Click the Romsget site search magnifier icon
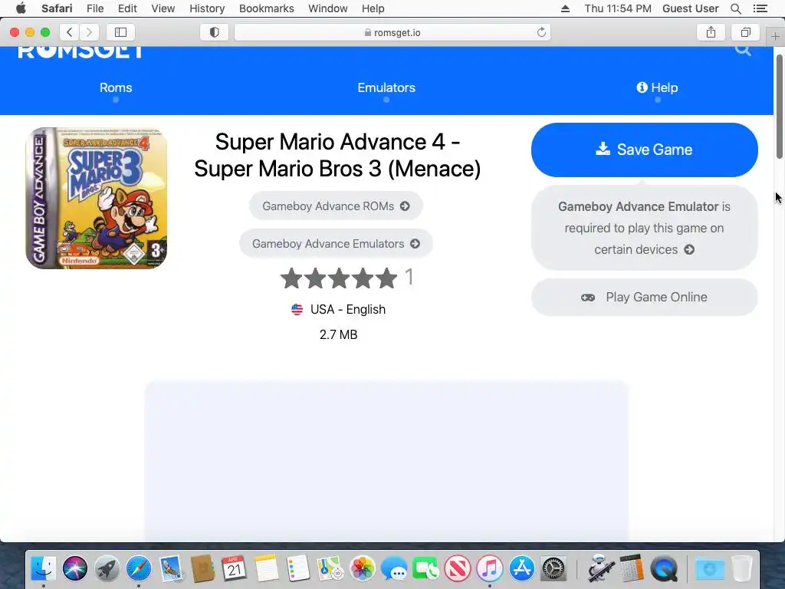785x589 pixels. click(743, 49)
